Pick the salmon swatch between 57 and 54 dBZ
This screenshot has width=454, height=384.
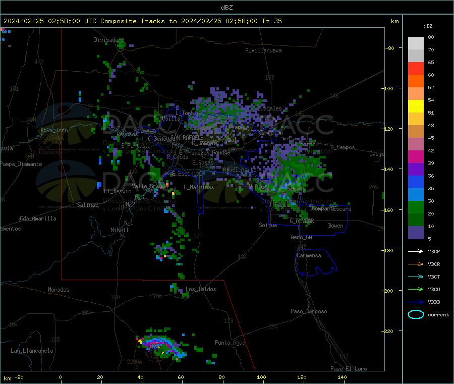pyautogui.click(x=416, y=93)
